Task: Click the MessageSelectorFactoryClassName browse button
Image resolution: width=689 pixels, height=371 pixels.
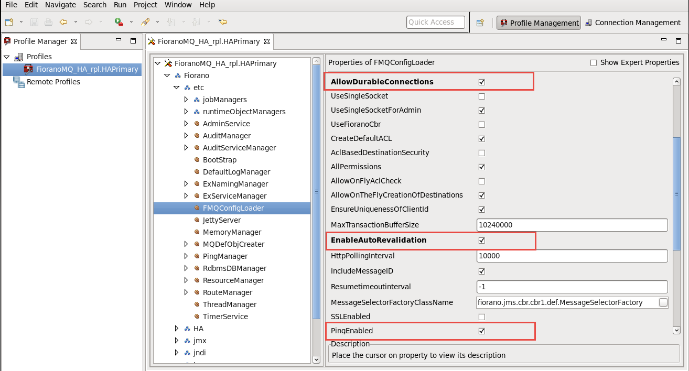Action: coord(663,302)
